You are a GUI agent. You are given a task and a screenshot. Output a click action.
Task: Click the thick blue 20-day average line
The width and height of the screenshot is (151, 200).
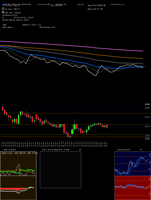pos(71,60)
